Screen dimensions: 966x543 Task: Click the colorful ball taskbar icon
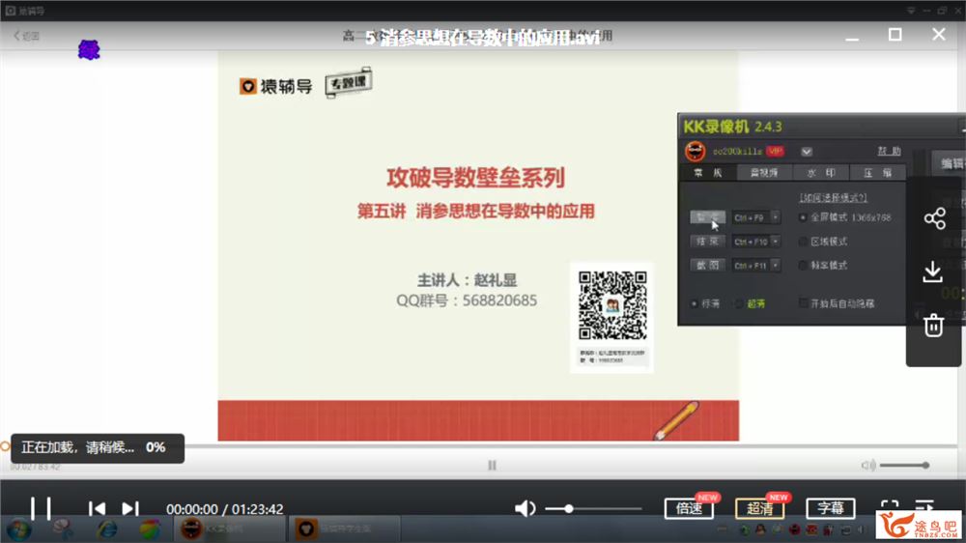pyautogui.click(x=149, y=529)
